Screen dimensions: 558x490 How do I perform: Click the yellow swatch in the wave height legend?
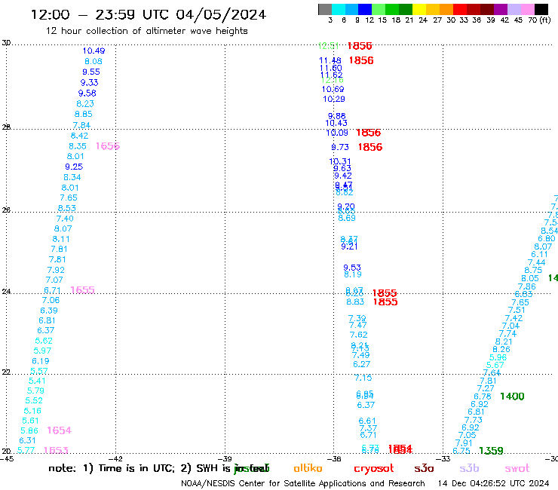[419, 9]
